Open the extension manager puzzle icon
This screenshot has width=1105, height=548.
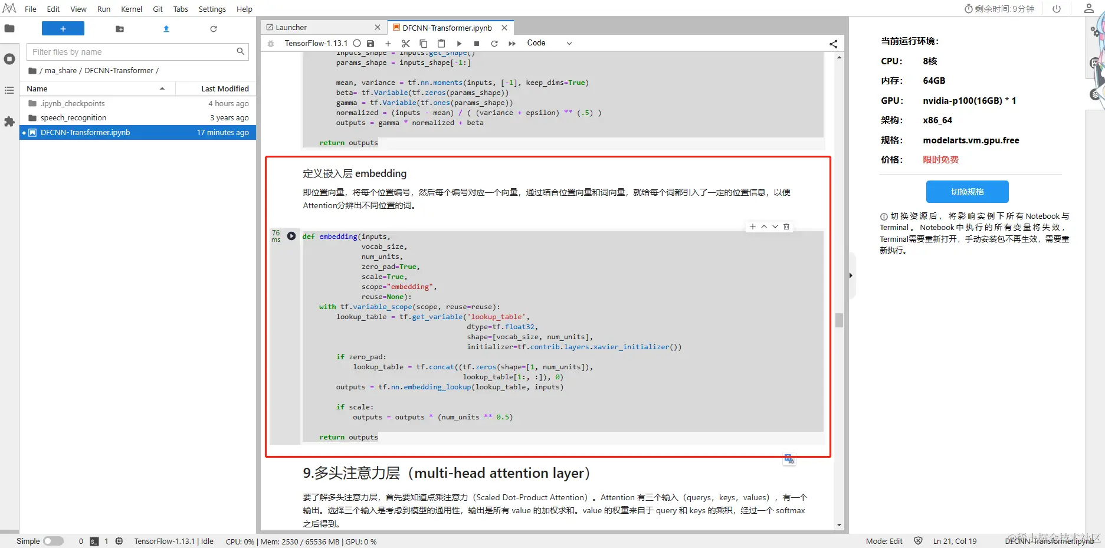[9, 122]
